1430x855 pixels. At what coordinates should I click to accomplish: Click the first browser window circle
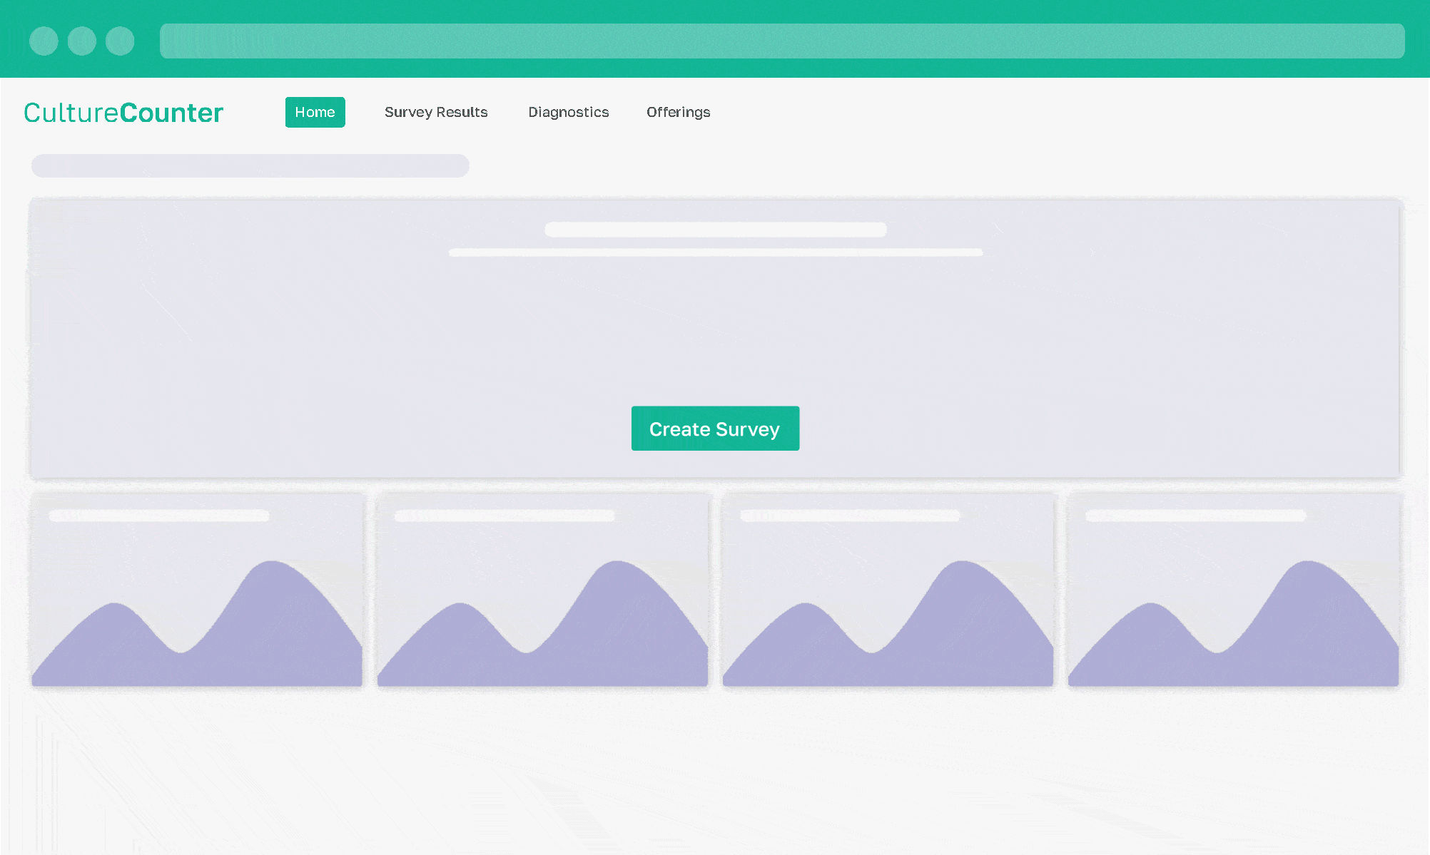point(44,41)
